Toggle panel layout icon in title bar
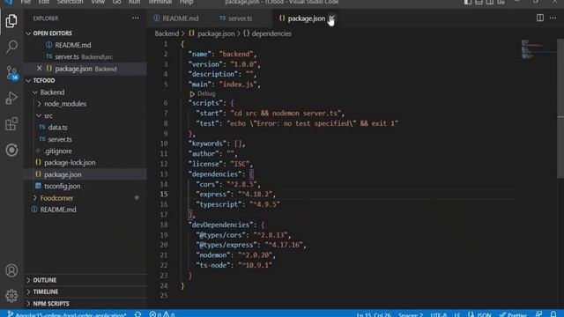Screen dimensions: 564x317 click(x=479, y=2)
